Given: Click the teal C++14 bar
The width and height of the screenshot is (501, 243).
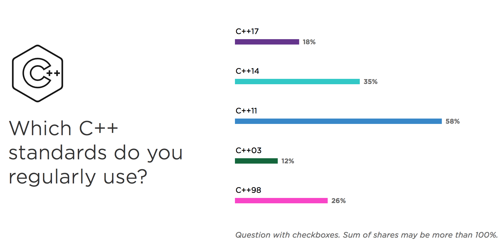Looking at the screenshot, I should (297, 82).
